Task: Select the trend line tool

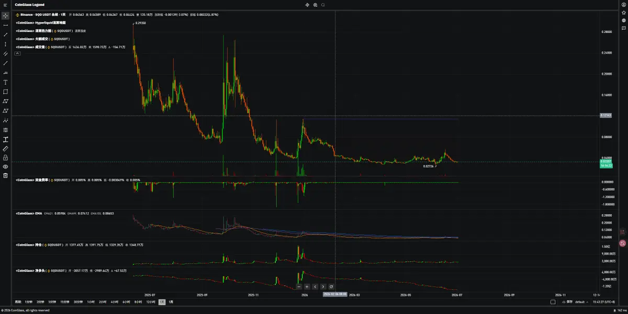Action: click(x=5, y=35)
